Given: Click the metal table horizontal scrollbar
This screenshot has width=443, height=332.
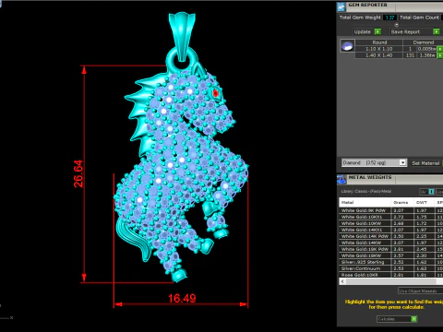Looking at the screenshot, I should (390, 281).
